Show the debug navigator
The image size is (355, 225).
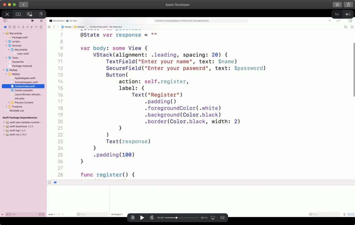32,27
